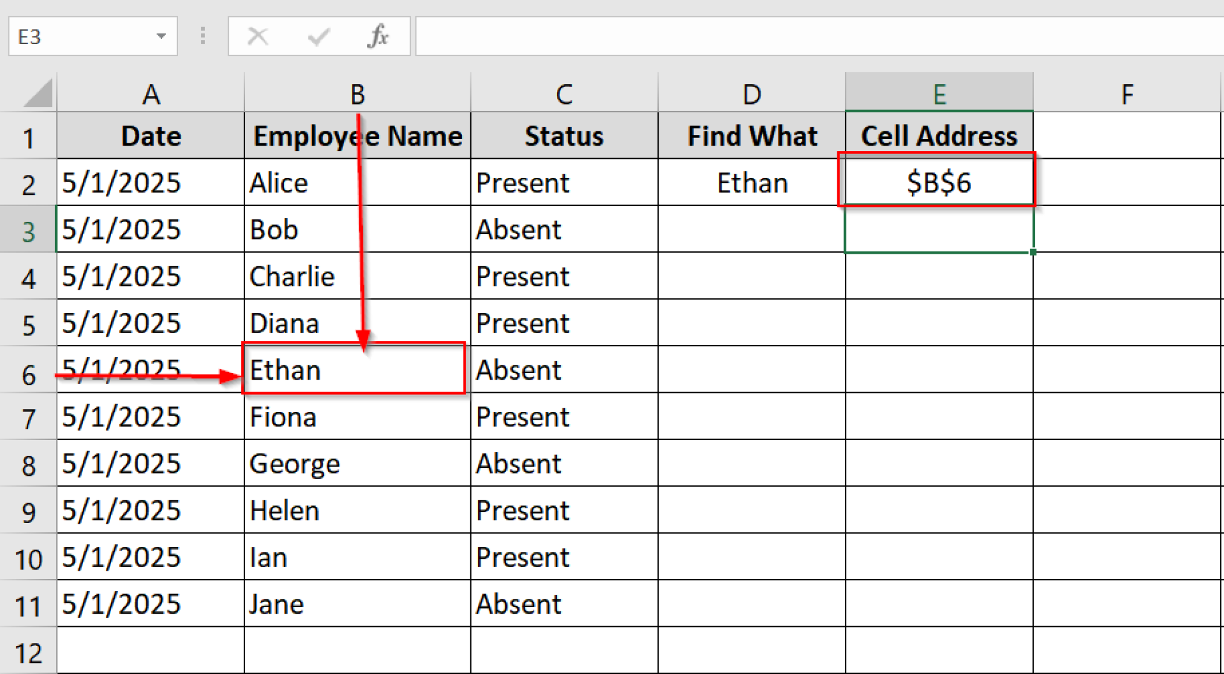Select row header 12
1224x674 pixels.
(x=29, y=651)
